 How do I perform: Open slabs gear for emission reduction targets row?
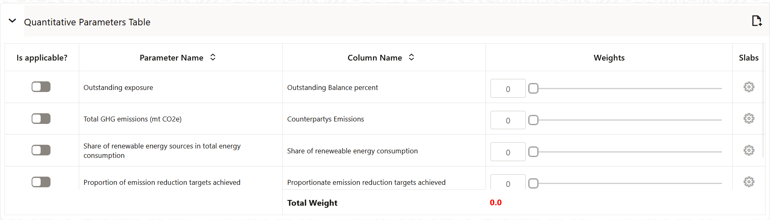click(x=749, y=182)
